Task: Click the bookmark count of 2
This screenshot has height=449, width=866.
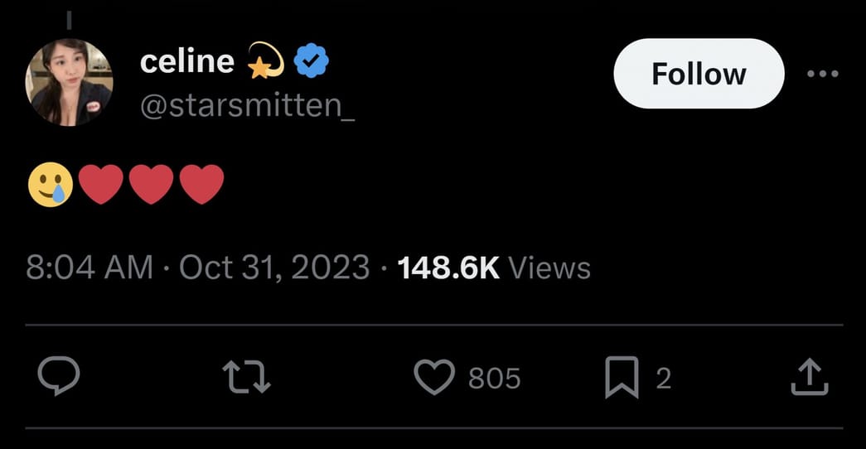Action: [663, 379]
